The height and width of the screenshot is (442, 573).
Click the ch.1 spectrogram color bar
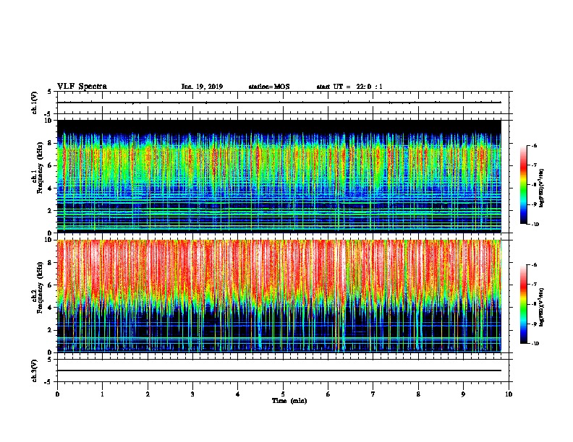pos(523,185)
